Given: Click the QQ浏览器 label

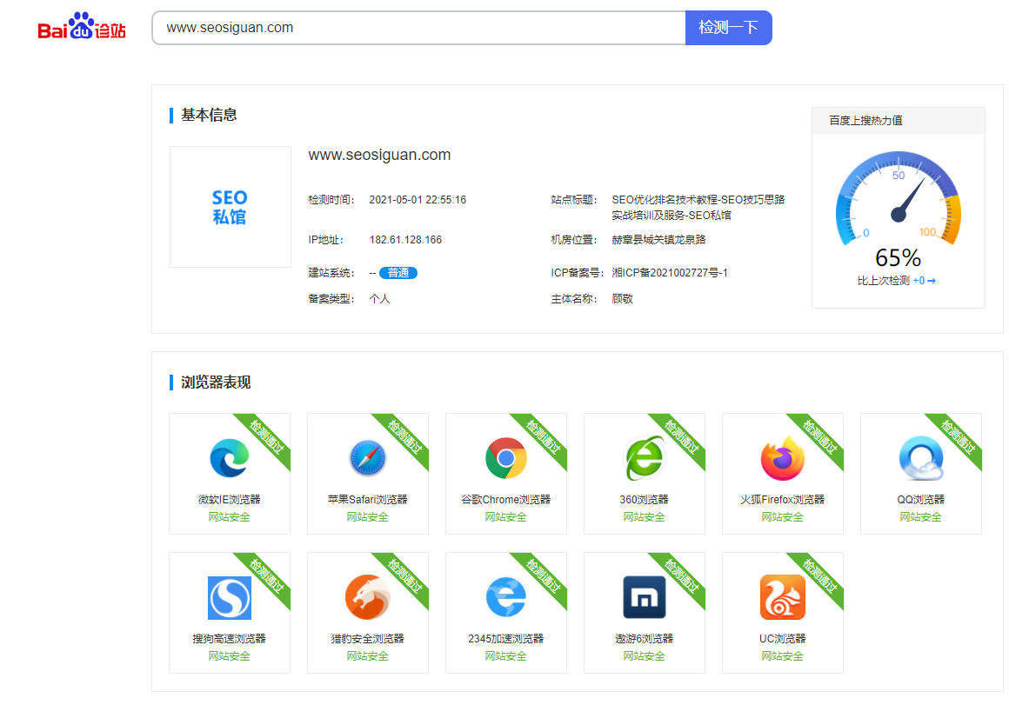Looking at the screenshot, I should click(x=921, y=499).
